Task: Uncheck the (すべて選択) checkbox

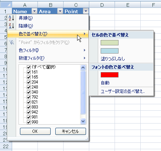Action: pyautogui.click(x=29, y=67)
